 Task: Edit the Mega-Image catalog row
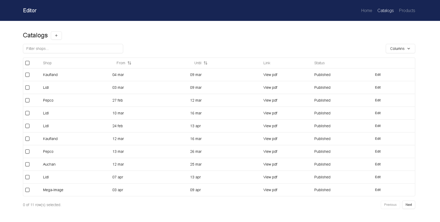pos(378,190)
